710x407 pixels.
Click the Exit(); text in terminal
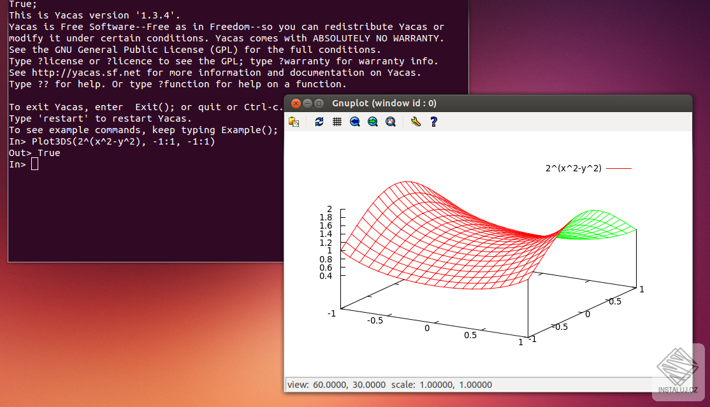(155, 107)
